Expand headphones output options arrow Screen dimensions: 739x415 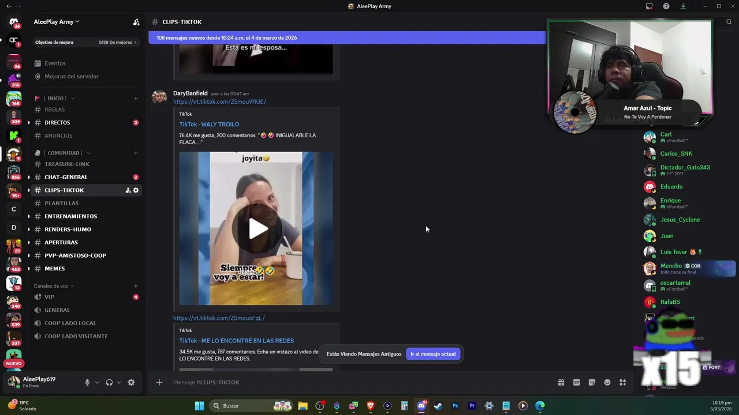click(119, 382)
